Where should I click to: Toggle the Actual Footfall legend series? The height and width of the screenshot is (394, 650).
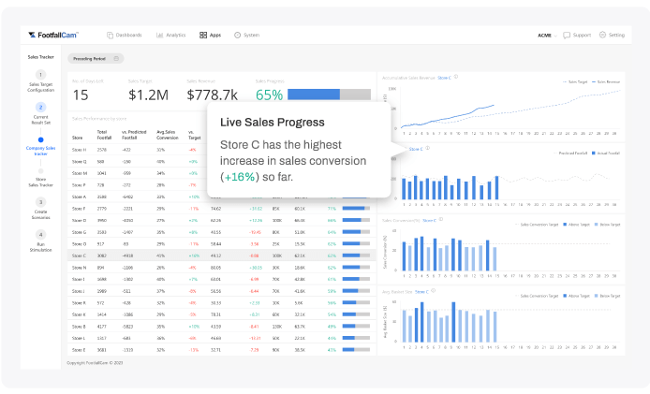(606, 153)
